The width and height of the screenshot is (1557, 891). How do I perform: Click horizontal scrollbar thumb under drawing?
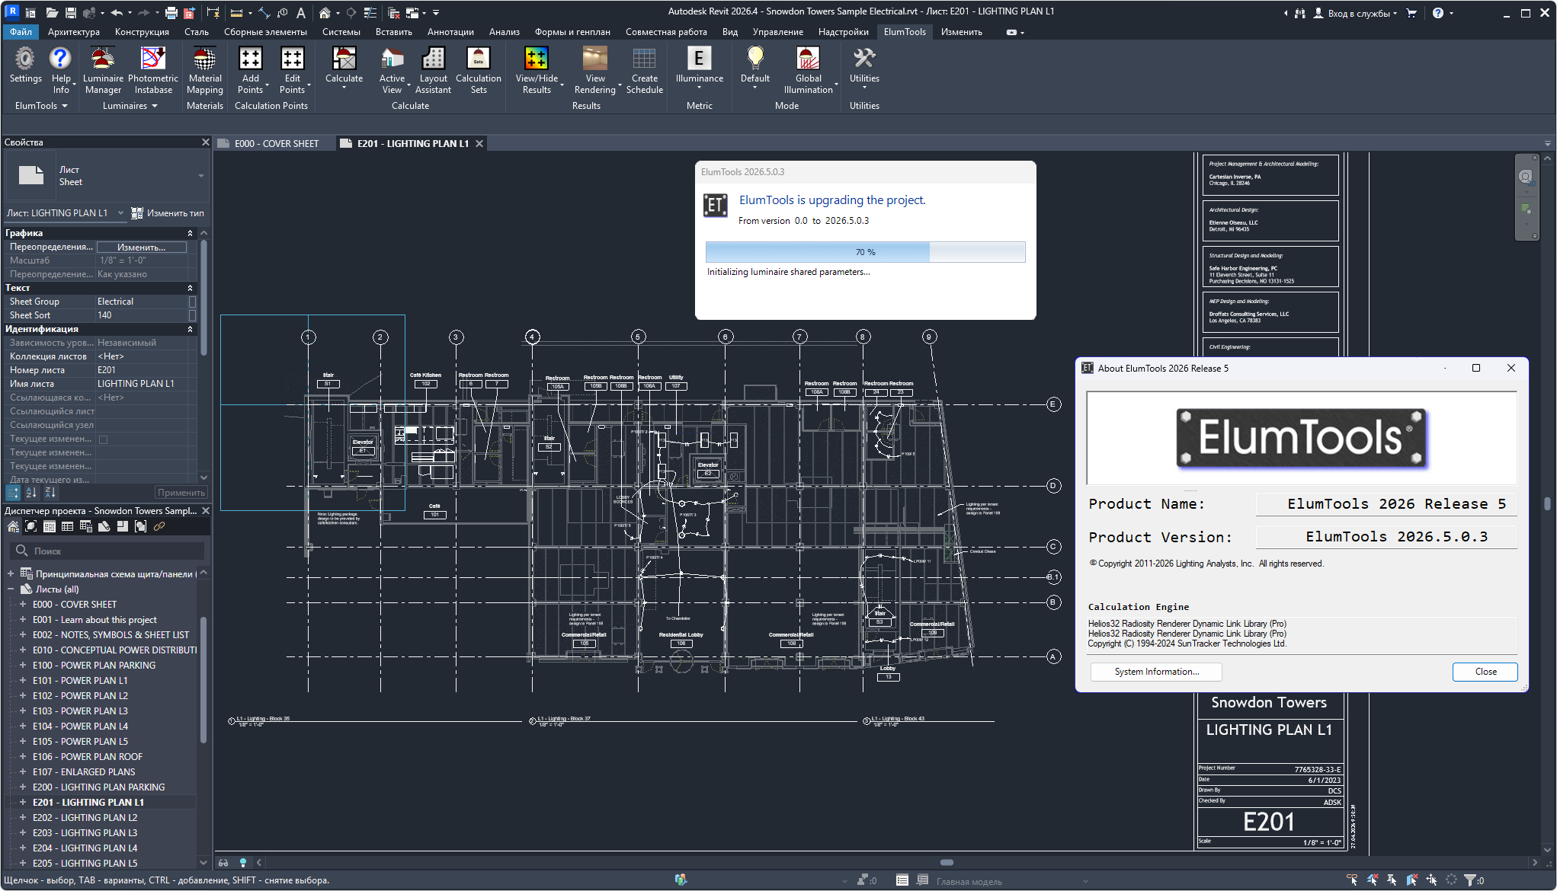pos(947,863)
